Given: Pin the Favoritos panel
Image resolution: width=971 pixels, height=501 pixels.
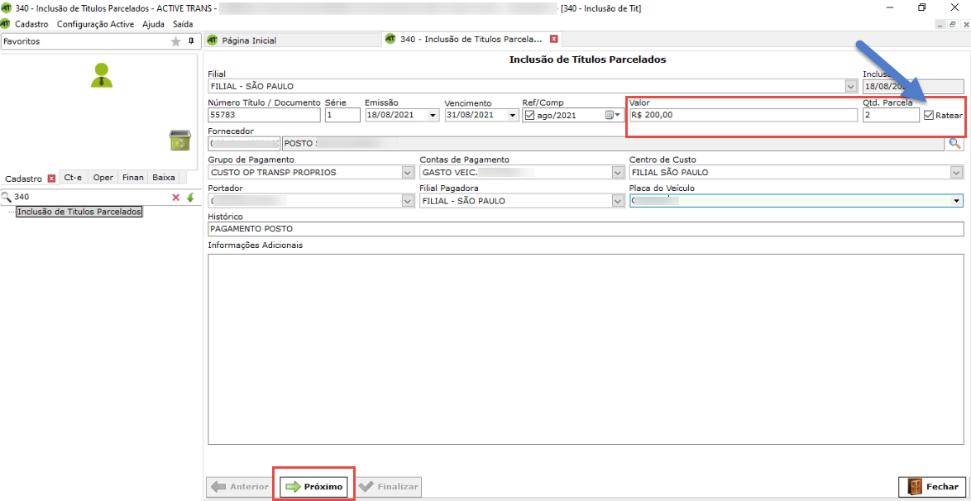Looking at the screenshot, I should (x=191, y=41).
